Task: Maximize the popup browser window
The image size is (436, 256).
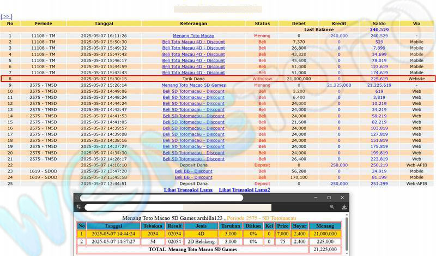Action: coord(329,198)
